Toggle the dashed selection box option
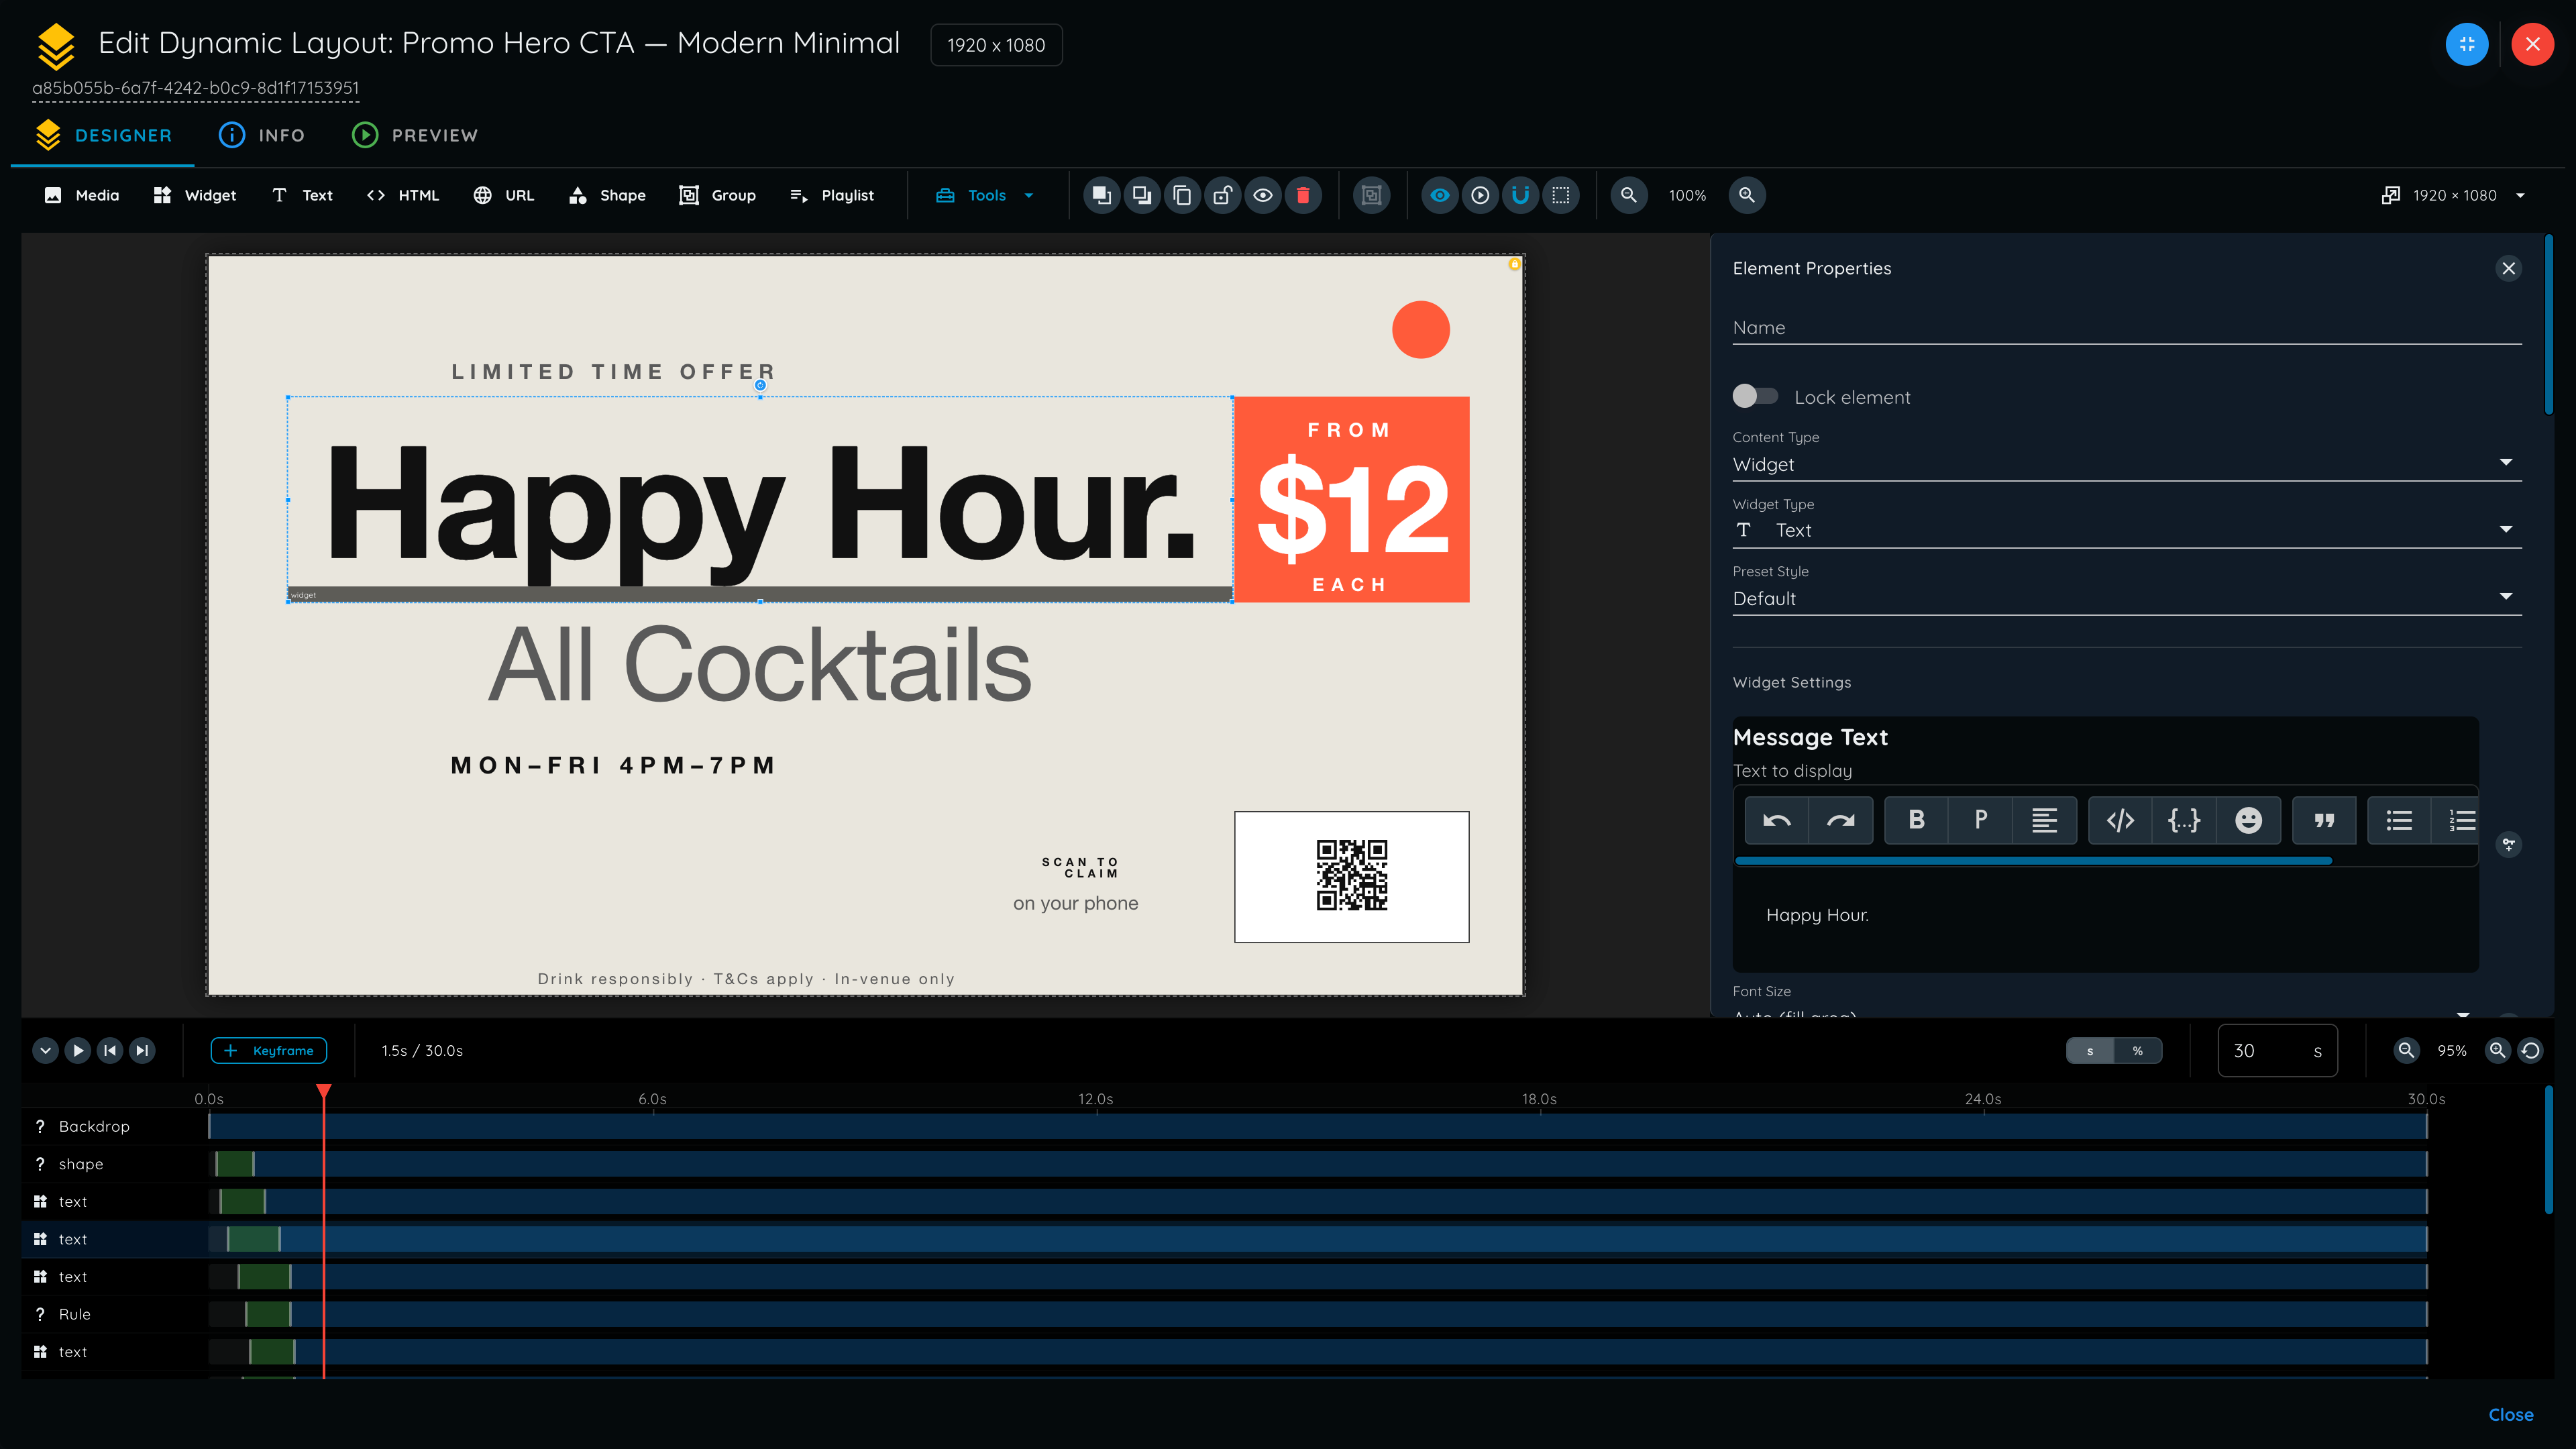The height and width of the screenshot is (1449, 2576). (x=1561, y=195)
